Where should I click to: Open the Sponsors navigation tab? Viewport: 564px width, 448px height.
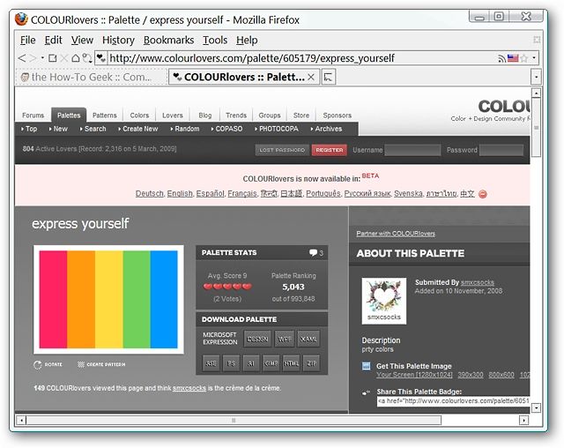[x=337, y=116]
